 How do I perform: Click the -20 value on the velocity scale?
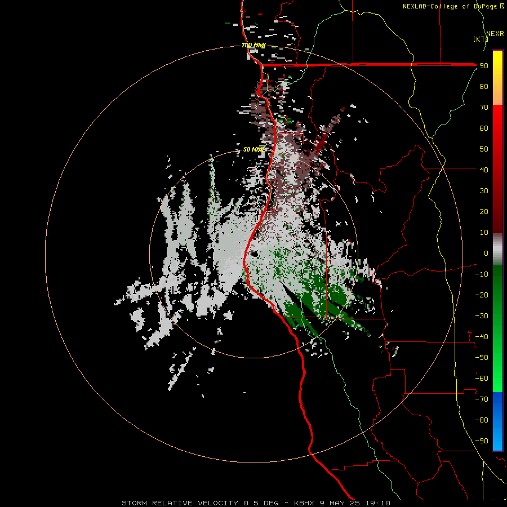coord(482,295)
